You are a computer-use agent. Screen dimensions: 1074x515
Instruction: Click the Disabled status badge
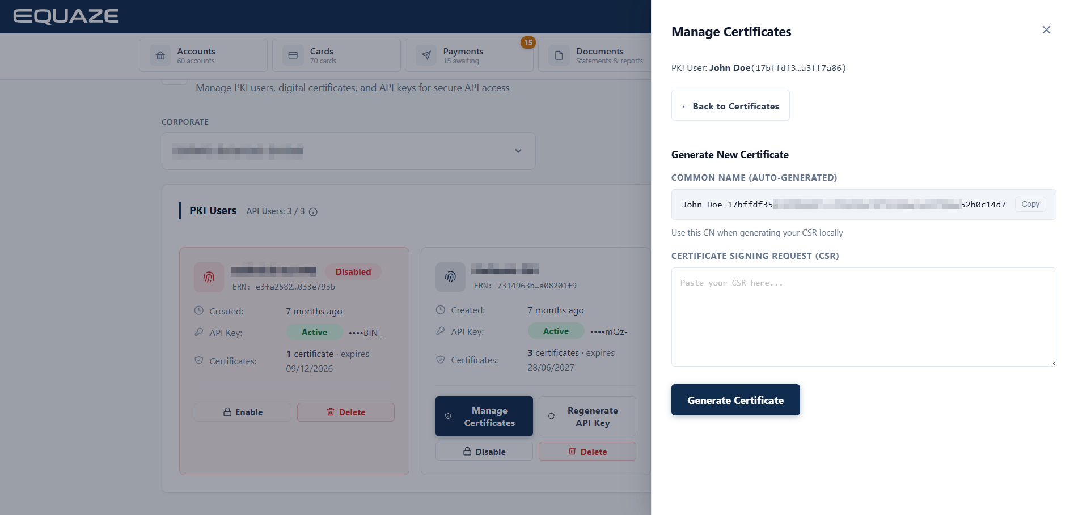353,272
